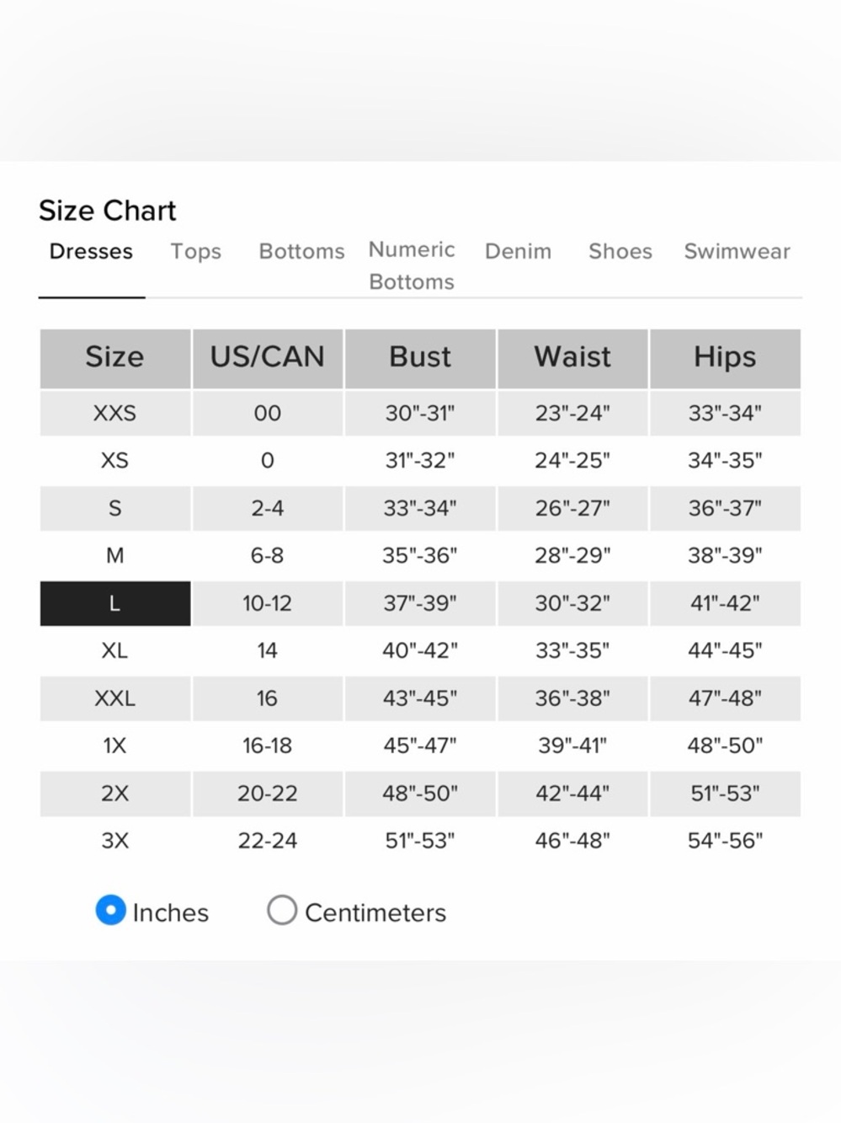Viewport: 841px width, 1123px height.
Task: Open the Tops size chart tab
Action: [195, 252]
